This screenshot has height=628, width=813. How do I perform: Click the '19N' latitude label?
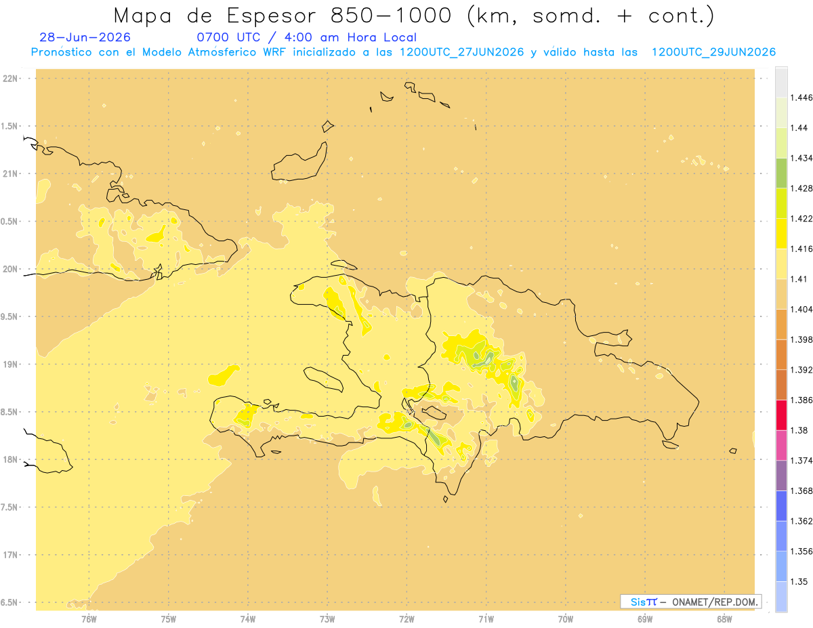(x=11, y=364)
